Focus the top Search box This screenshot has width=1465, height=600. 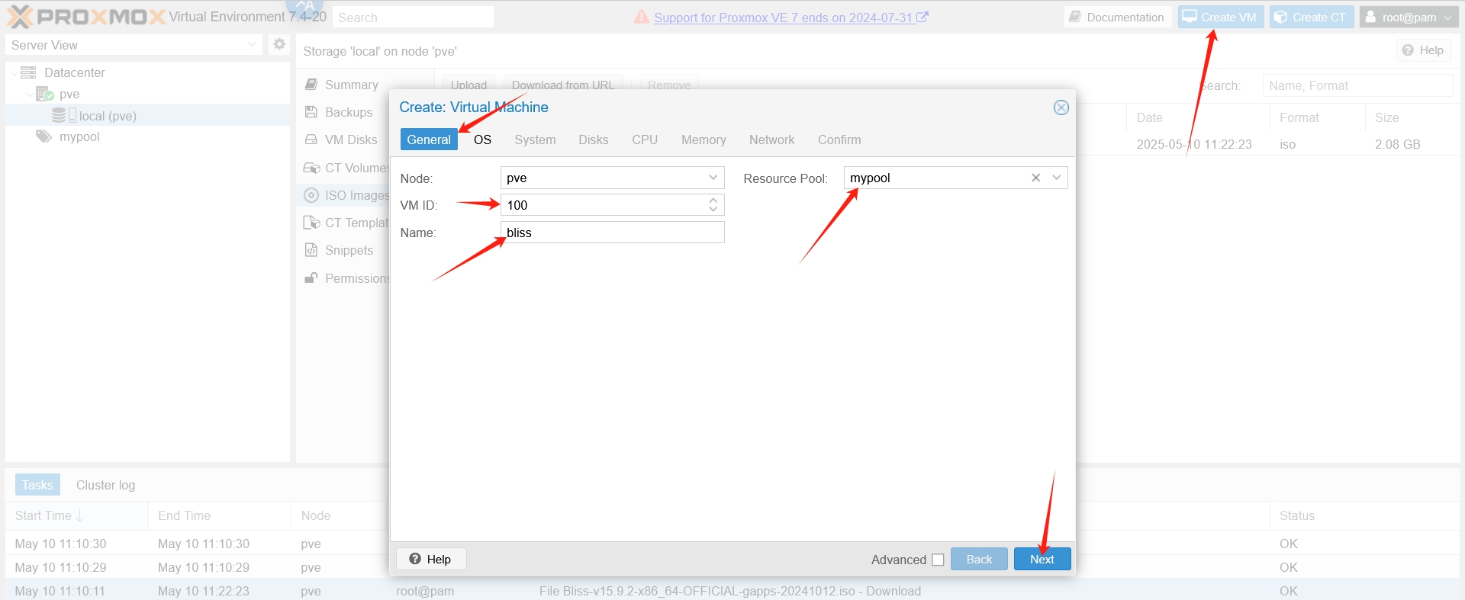(x=413, y=18)
